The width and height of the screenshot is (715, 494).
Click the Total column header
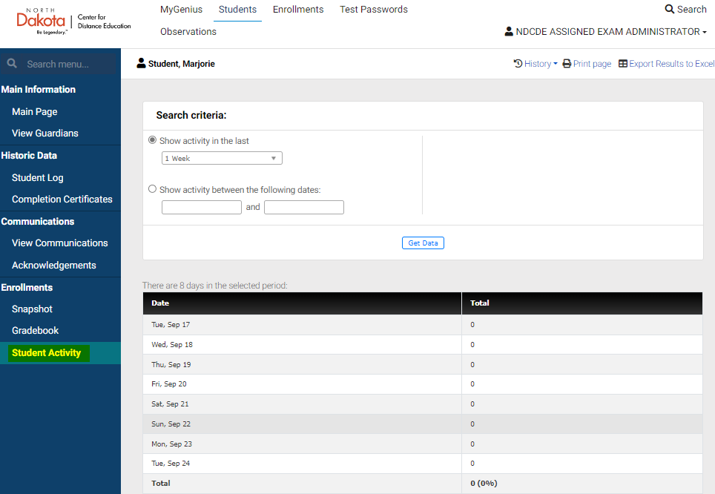[x=582, y=303]
